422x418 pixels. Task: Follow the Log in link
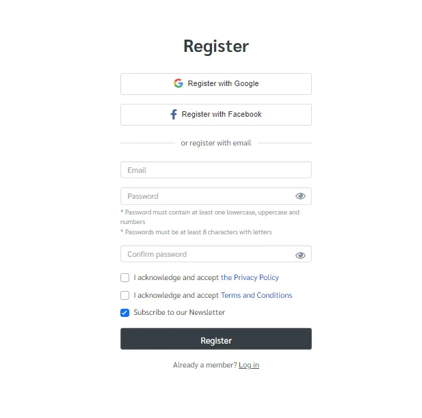point(249,365)
